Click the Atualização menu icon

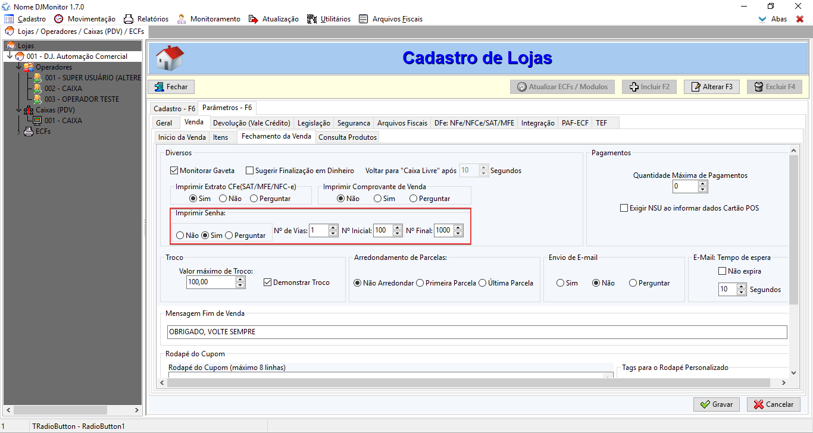pos(254,19)
